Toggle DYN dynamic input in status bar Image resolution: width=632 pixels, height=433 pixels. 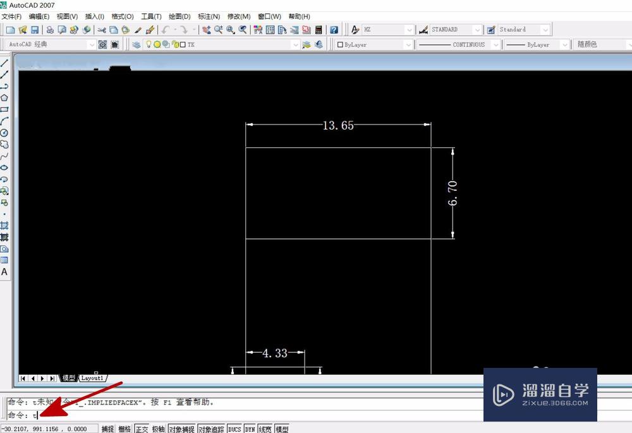tap(250, 429)
